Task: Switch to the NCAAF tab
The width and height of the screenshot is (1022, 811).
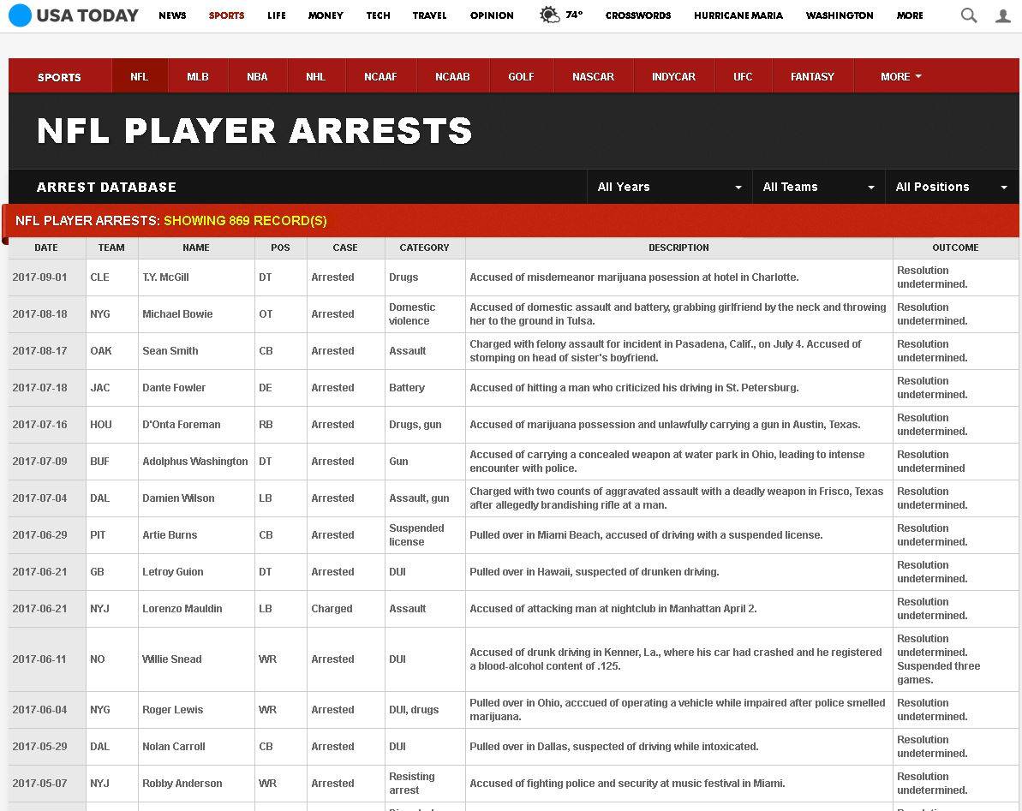Action: pos(380,76)
